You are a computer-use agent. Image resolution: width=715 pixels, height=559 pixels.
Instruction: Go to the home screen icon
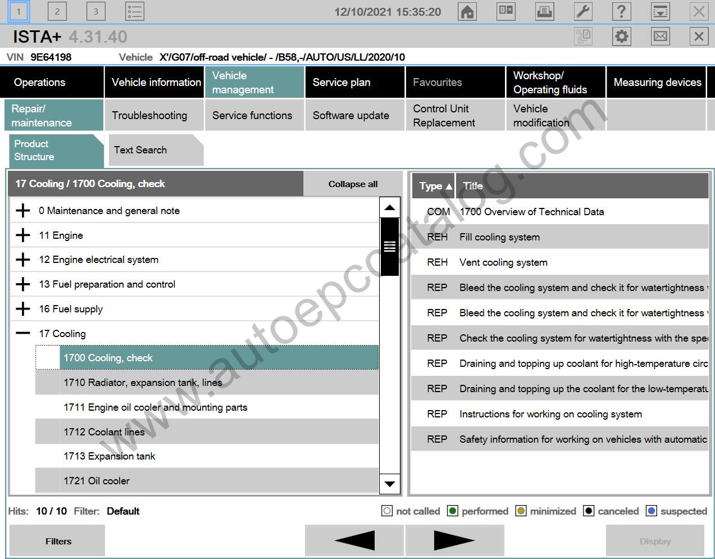click(x=467, y=11)
